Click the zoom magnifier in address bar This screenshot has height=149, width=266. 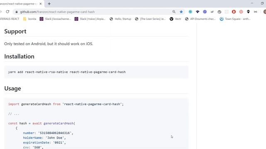(174, 12)
